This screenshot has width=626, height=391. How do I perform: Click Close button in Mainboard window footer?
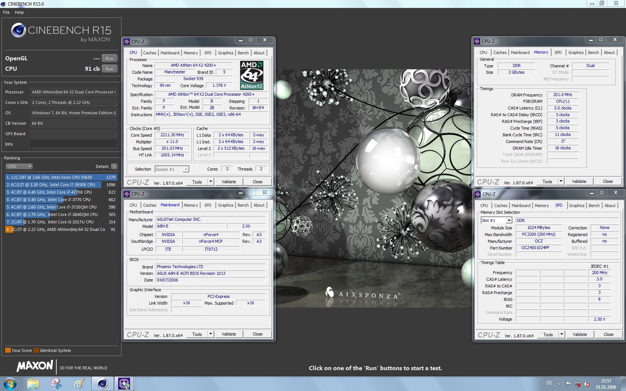tap(257, 334)
